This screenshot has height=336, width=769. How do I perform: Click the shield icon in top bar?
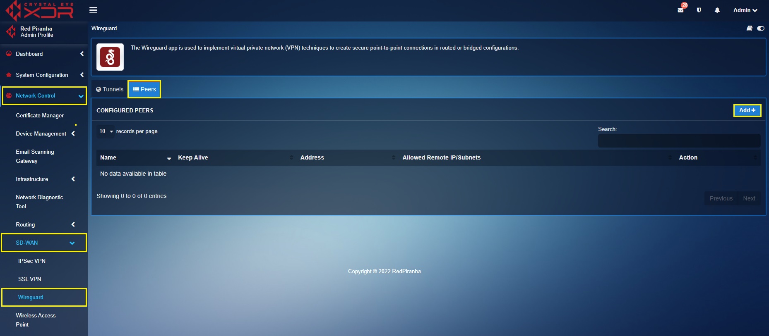coord(699,10)
